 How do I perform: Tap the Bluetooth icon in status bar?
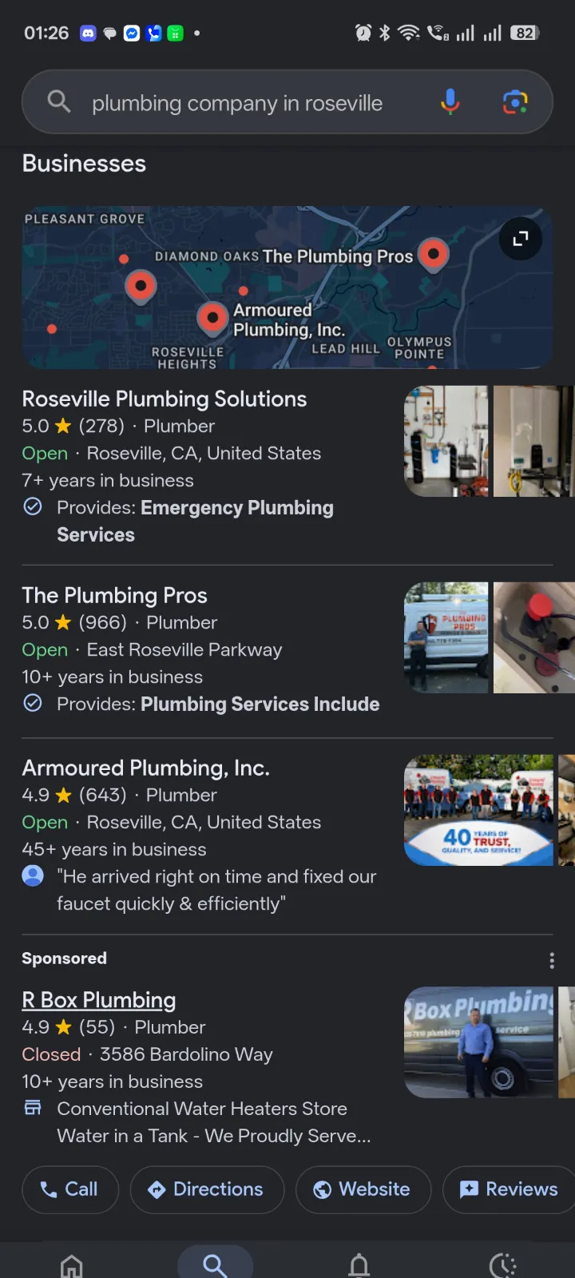pos(385,33)
